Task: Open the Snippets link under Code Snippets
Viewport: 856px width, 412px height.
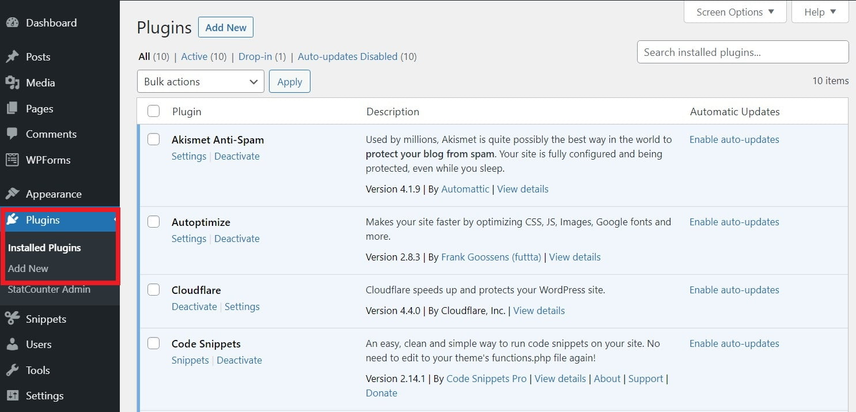Action: point(190,360)
